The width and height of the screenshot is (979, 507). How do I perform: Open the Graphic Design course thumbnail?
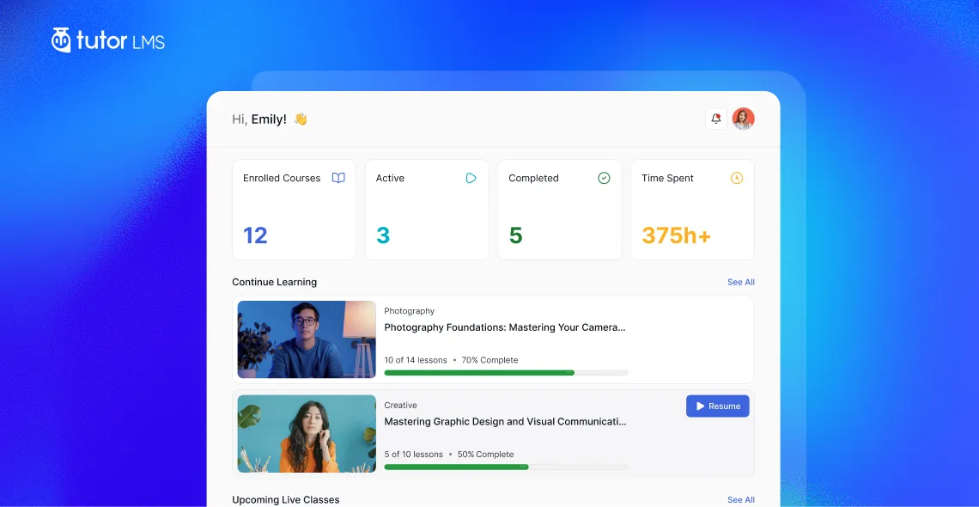(307, 434)
